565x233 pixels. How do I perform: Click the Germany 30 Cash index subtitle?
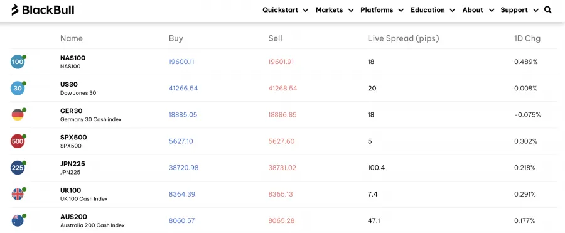[91, 119]
